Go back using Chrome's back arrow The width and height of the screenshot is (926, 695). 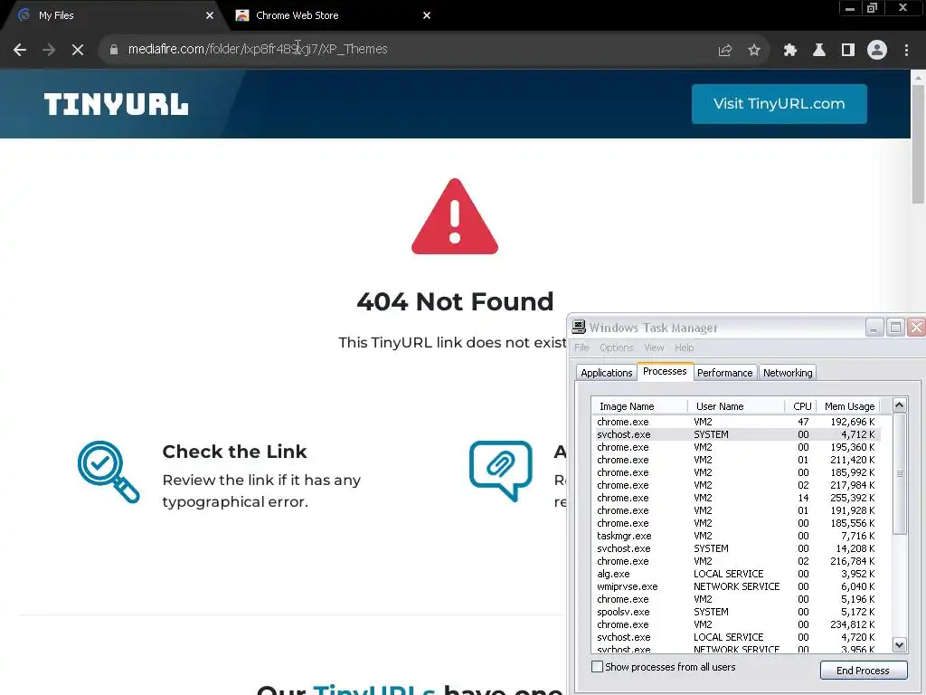point(20,50)
